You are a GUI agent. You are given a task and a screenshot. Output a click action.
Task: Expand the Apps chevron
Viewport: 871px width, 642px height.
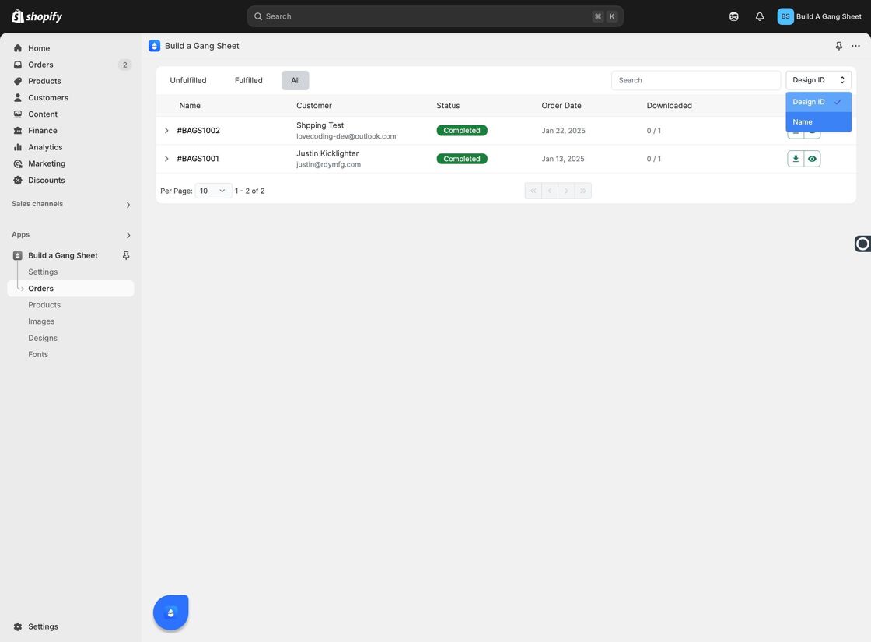(128, 235)
